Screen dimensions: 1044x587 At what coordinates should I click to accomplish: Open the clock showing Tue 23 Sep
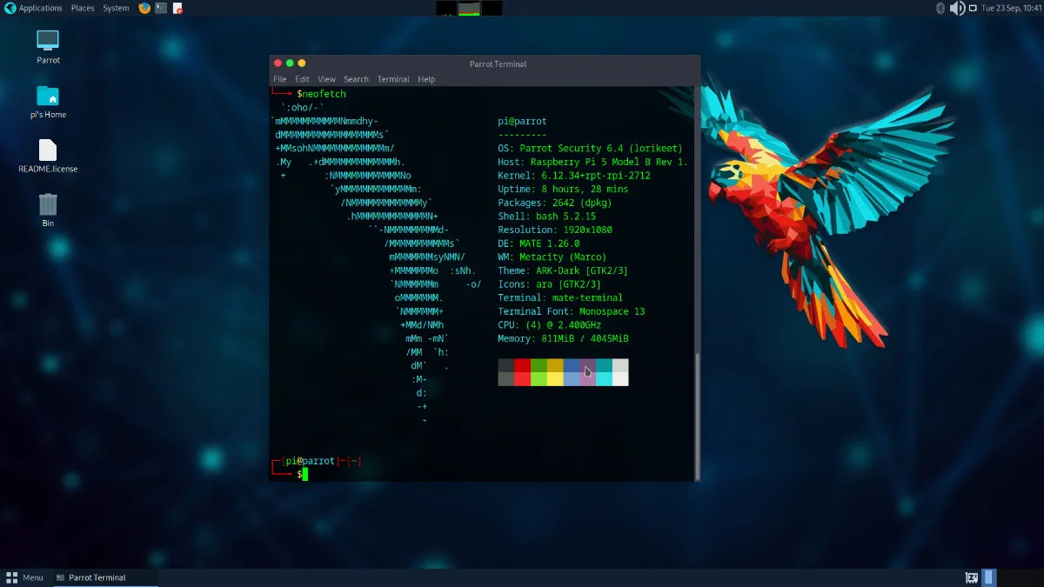(x=1010, y=8)
